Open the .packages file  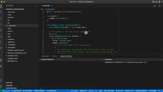point(11,47)
